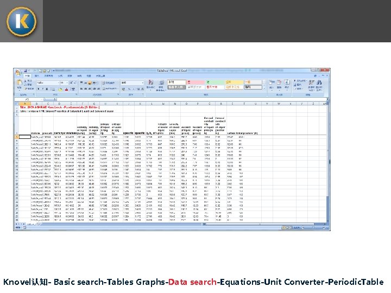Screen dimensions: 391x293
Task: Click the Increase Decimal icon
Action: click(138, 89)
